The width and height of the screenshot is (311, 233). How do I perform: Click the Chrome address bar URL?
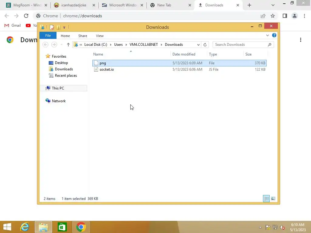pos(83,16)
